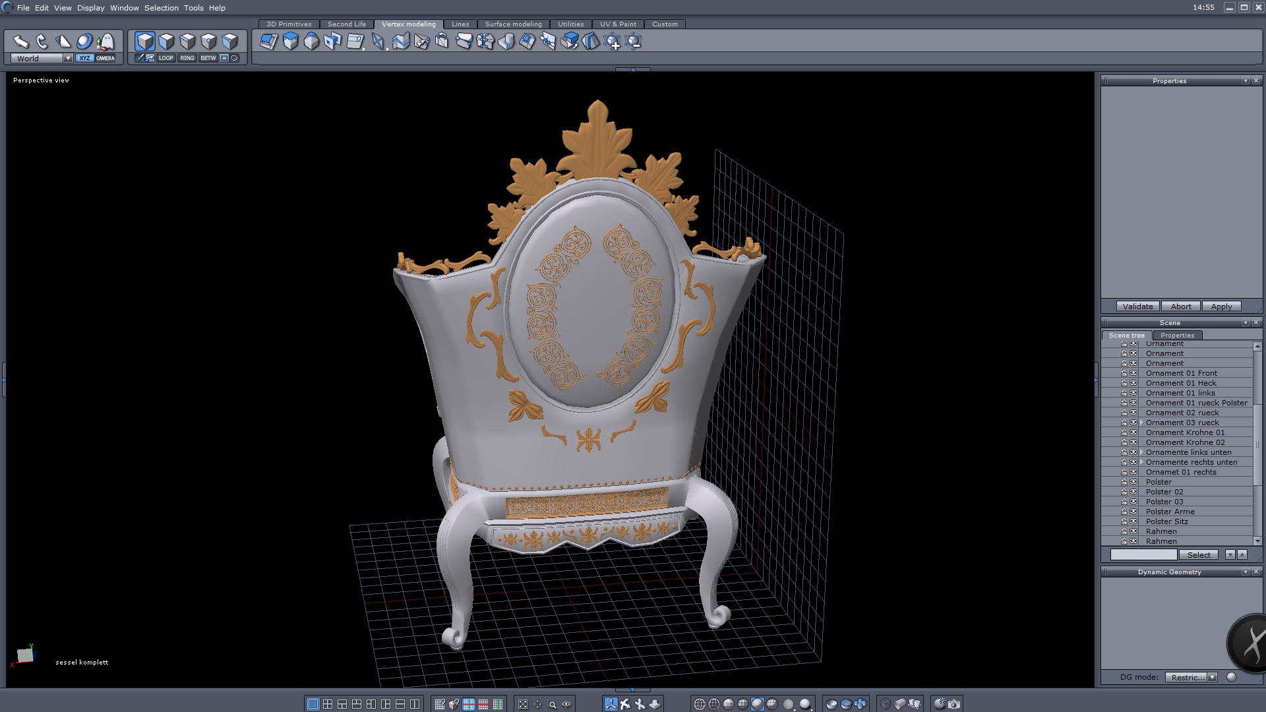Screen dimensions: 1266x712
Task: Click the camera snapshot icon
Action: click(954, 704)
